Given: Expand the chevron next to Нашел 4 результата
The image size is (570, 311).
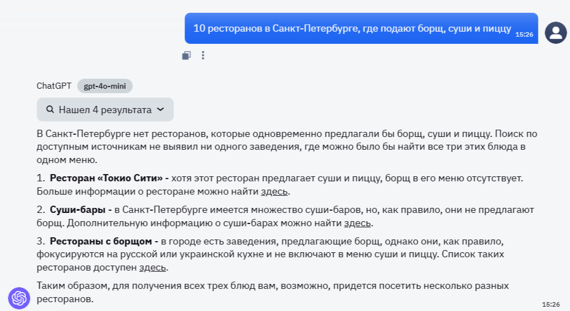Looking at the screenshot, I should click(161, 110).
